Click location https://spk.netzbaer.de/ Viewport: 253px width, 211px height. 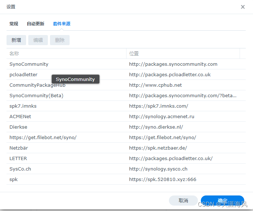pyautogui.click(x=158, y=148)
